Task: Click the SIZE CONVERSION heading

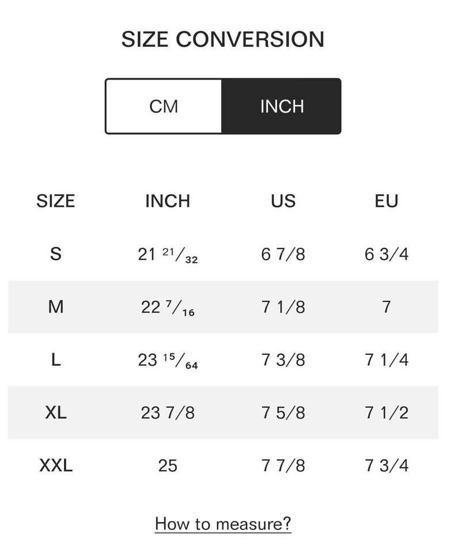Action: (x=223, y=39)
